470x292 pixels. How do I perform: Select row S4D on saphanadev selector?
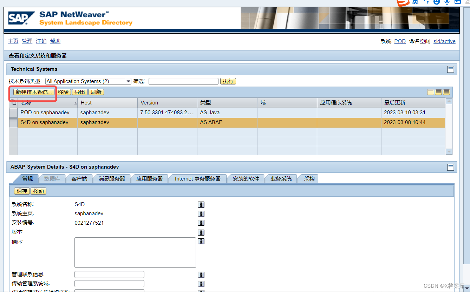(x=13, y=123)
